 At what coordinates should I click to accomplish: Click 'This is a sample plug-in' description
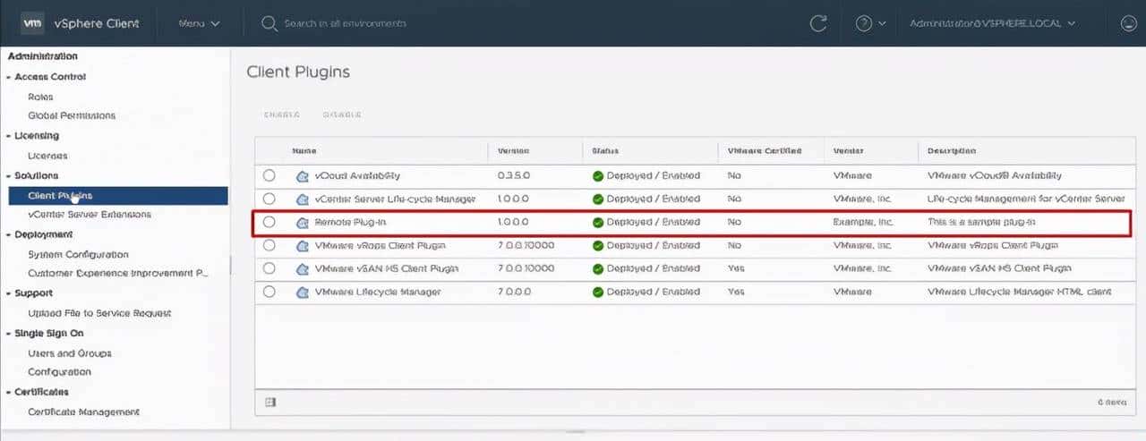click(981, 222)
